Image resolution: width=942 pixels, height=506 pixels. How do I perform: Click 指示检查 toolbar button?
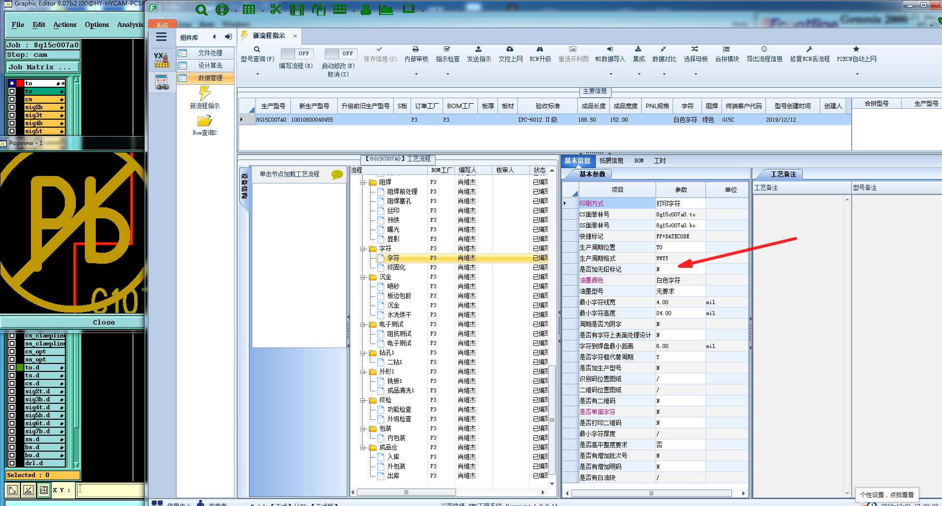[x=448, y=54]
